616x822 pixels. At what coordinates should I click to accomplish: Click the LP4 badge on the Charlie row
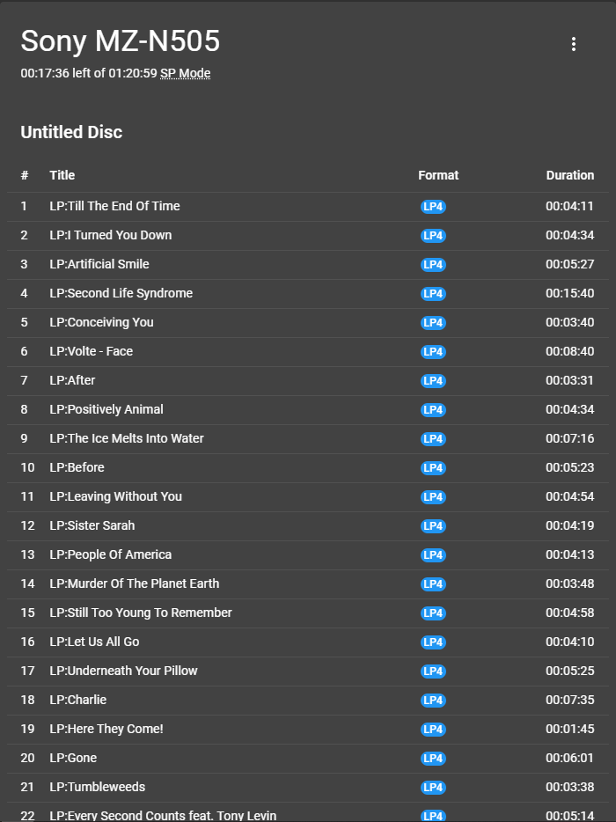(x=433, y=701)
